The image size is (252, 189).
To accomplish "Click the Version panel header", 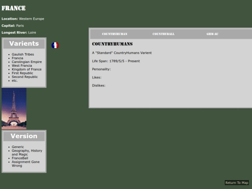I will (x=24, y=136).
